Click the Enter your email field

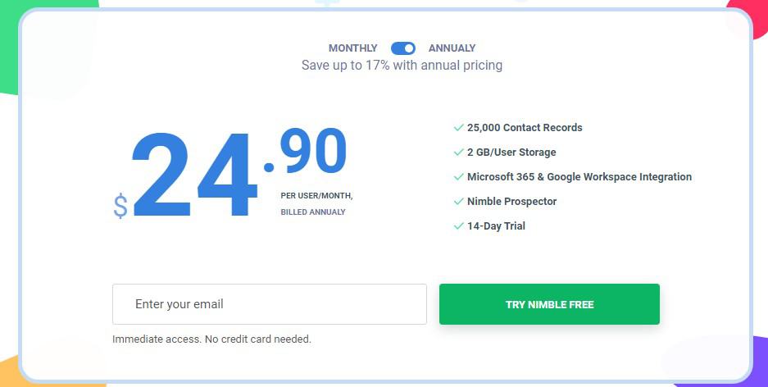[270, 304]
